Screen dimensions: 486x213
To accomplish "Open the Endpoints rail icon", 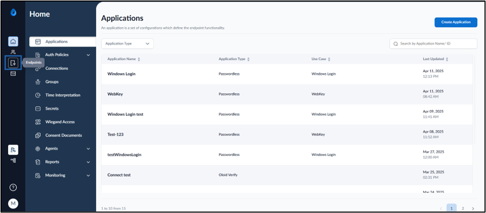I will click(13, 63).
